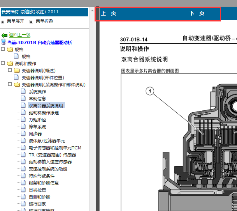Go to 上一页 previous page
Screen dimensions: 237x211
click(109, 13)
